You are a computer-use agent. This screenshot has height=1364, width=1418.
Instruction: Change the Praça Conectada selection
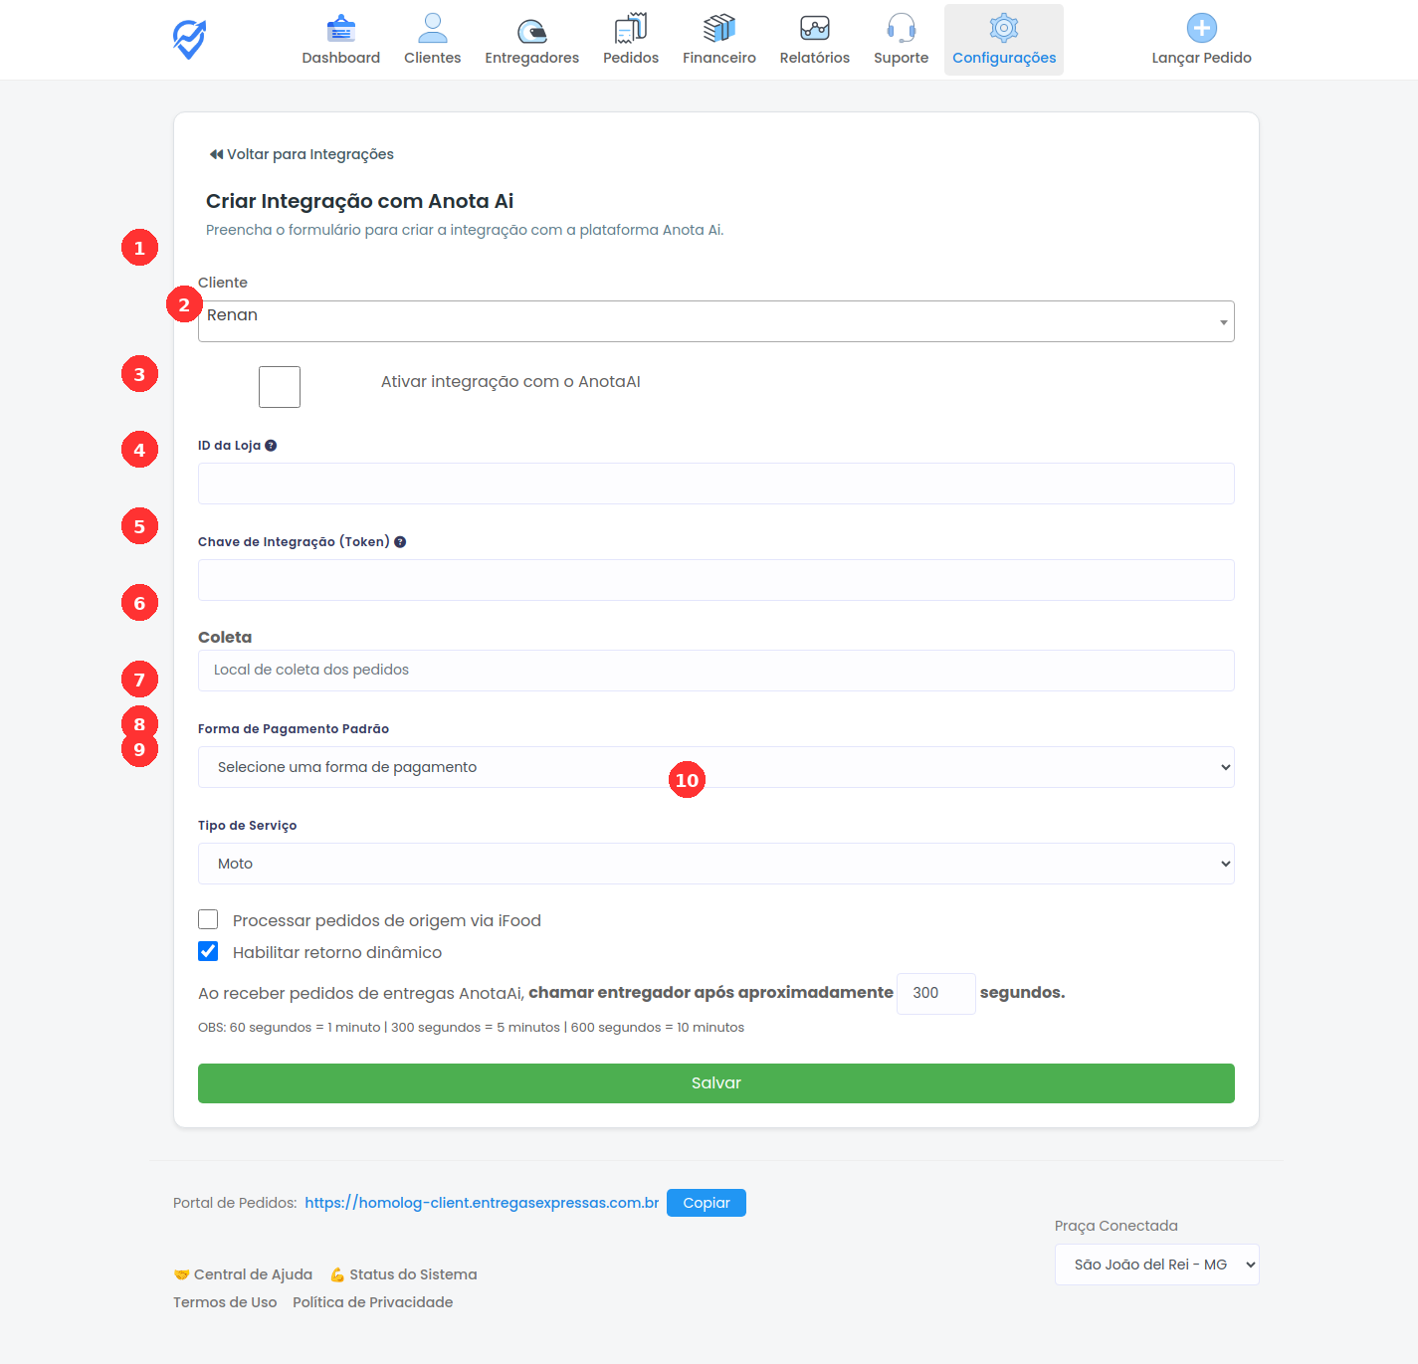pyautogui.click(x=1155, y=1264)
